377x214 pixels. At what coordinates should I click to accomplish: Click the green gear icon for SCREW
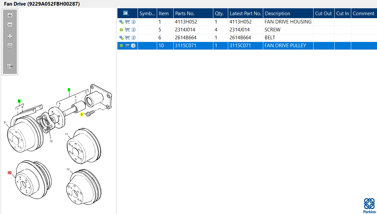(x=121, y=30)
